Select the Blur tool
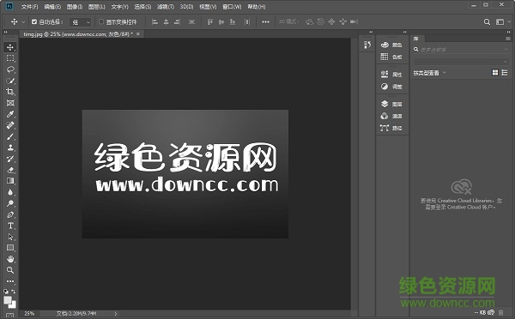Image resolution: width=515 pixels, height=319 pixels. click(x=10, y=192)
